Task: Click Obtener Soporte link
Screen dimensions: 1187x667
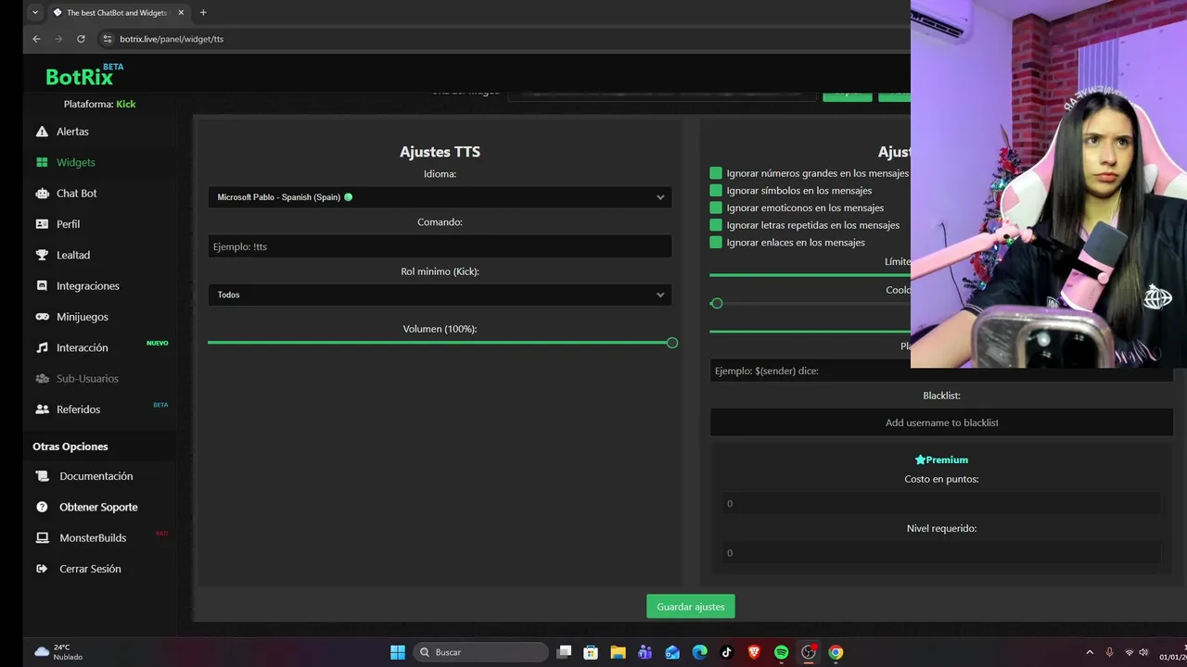Action: [98, 507]
